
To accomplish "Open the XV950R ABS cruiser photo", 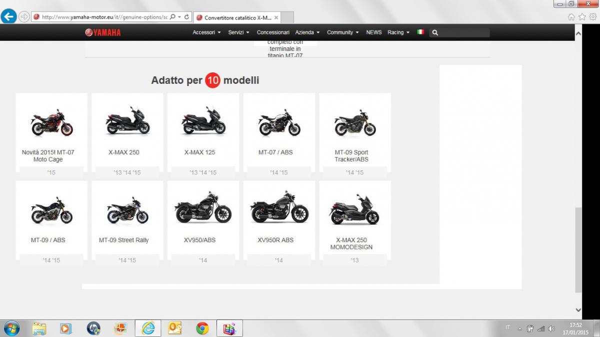I will point(279,207).
